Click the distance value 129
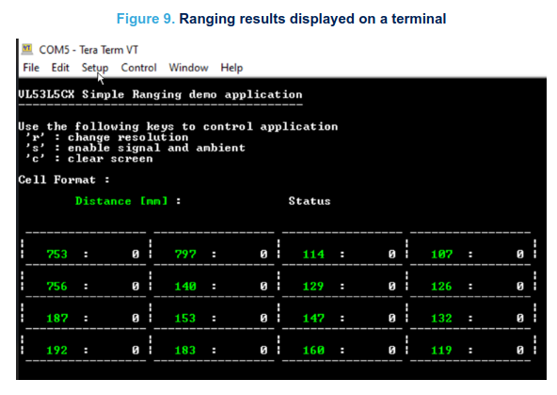The height and width of the screenshot is (395, 557). click(x=313, y=286)
